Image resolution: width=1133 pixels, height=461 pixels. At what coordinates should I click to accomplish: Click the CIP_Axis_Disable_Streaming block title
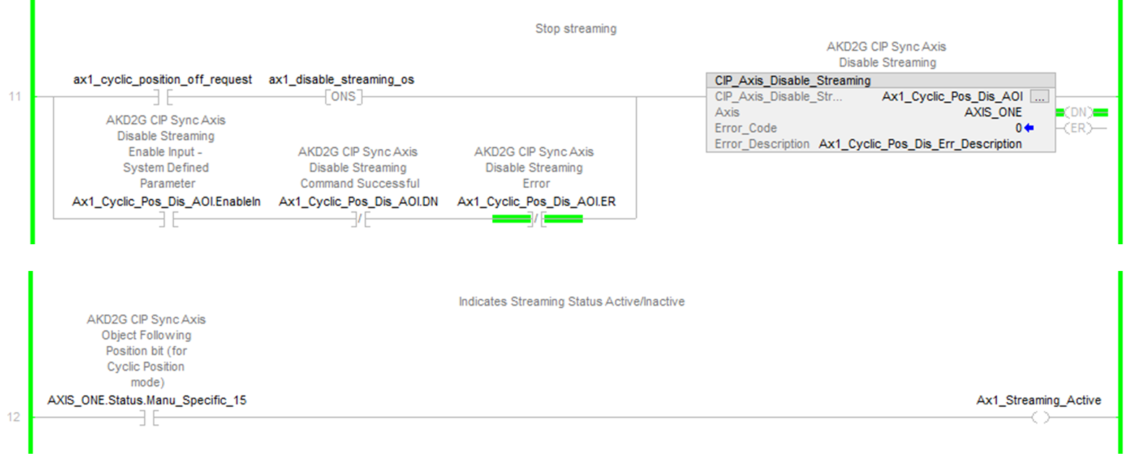pyautogui.click(x=793, y=81)
